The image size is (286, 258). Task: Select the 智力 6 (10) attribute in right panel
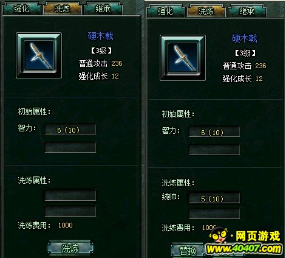coord(214,132)
